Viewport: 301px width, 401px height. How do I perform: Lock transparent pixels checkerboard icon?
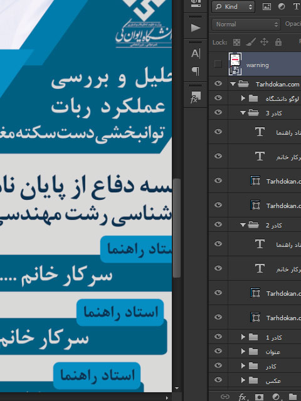point(237,42)
